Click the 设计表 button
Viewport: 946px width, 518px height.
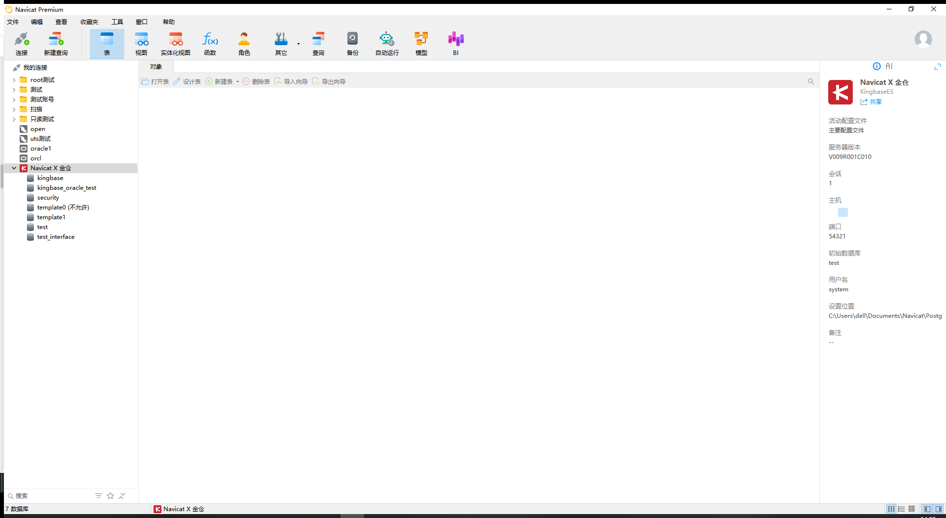tap(187, 81)
